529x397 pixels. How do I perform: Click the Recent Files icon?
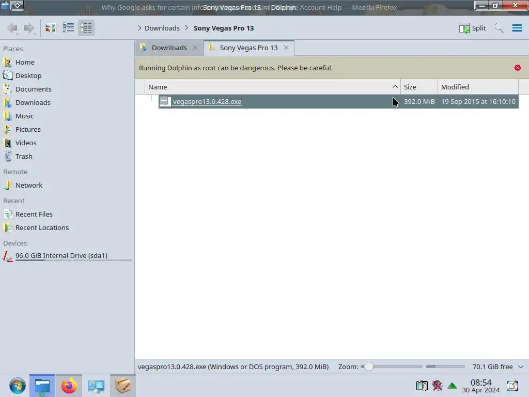tap(7, 215)
